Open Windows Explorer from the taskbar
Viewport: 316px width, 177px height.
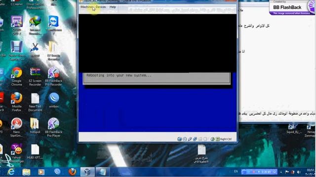(x=26, y=172)
